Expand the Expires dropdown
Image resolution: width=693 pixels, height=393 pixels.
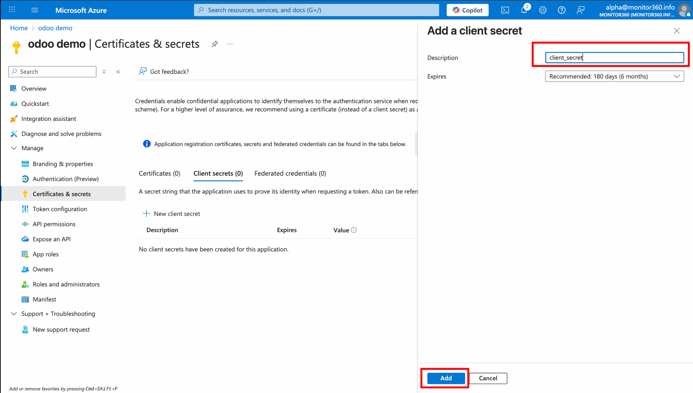[614, 76]
